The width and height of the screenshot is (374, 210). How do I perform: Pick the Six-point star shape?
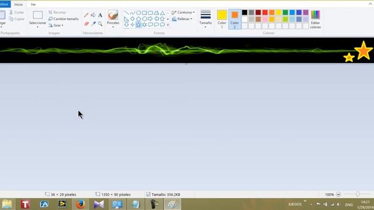click(144, 24)
